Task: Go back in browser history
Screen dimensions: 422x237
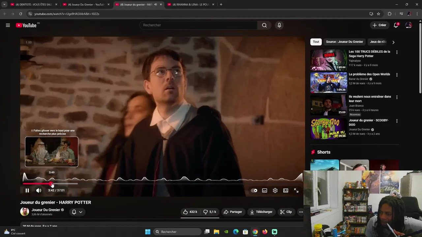Action: pos(5,14)
